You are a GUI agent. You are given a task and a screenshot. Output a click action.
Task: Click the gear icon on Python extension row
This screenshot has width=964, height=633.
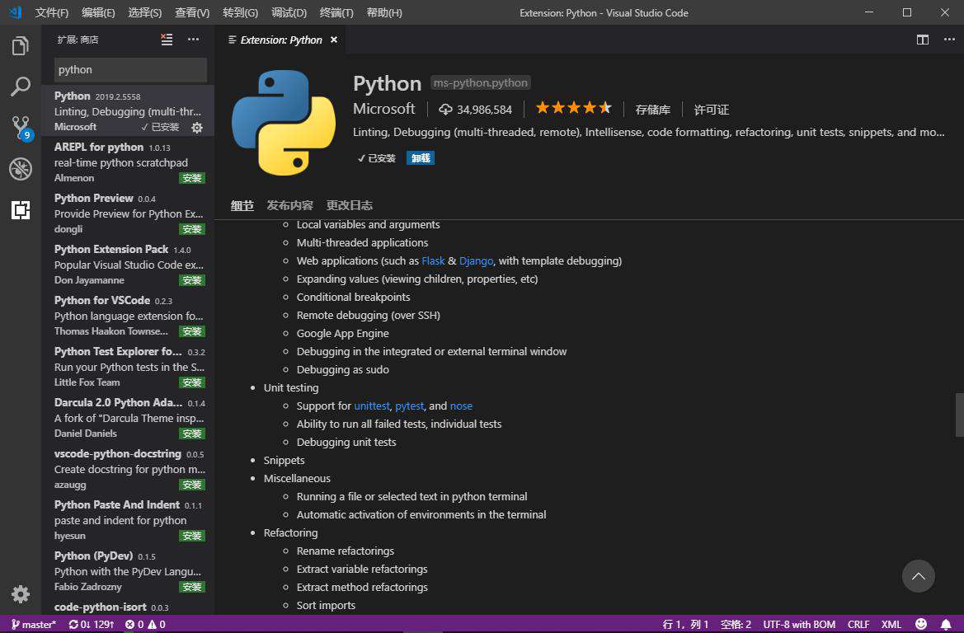197,128
